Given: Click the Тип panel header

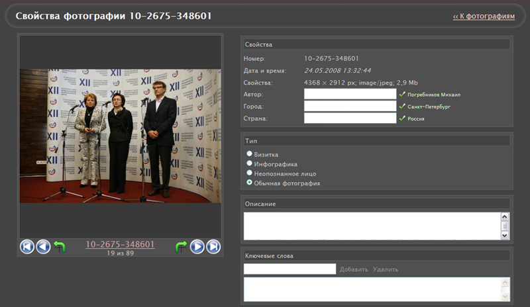Looking at the screenshot, I should [x=376, y=141].
